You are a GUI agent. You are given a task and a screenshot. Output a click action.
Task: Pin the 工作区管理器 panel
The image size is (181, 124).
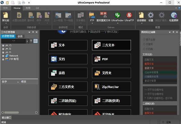pyautogui.click(x=33, y=32)
